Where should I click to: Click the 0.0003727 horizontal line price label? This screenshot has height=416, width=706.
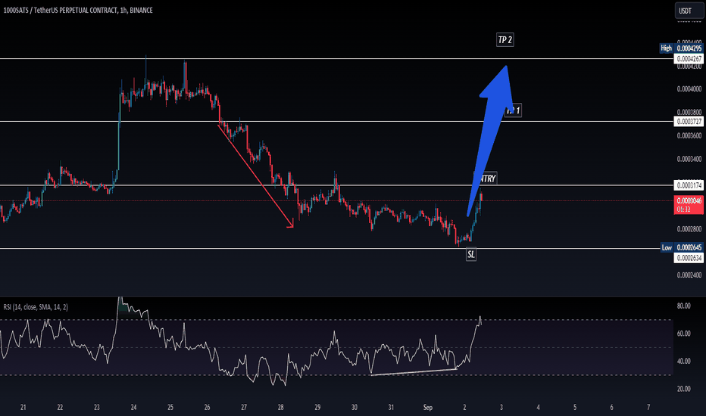[689, 122]
